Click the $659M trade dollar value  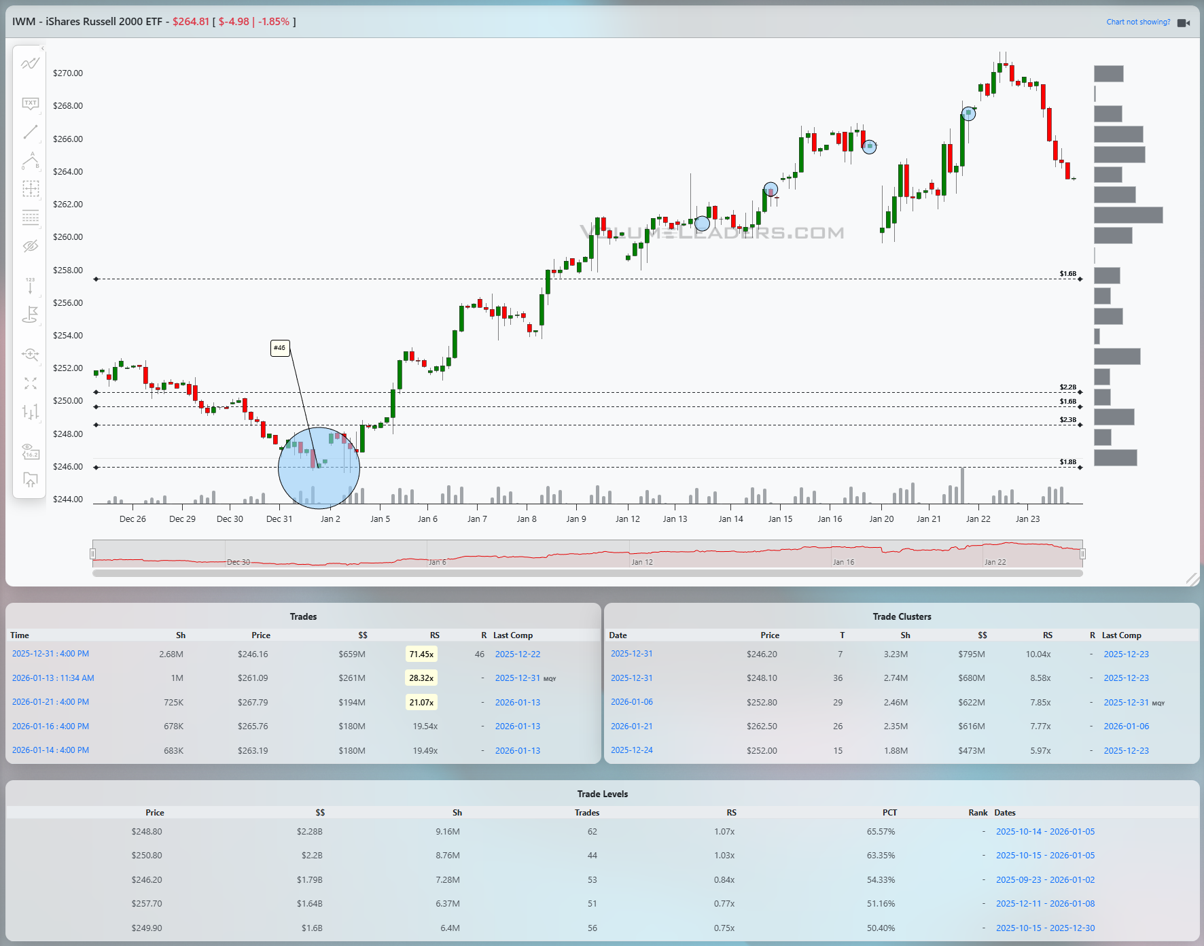point(352,654)
